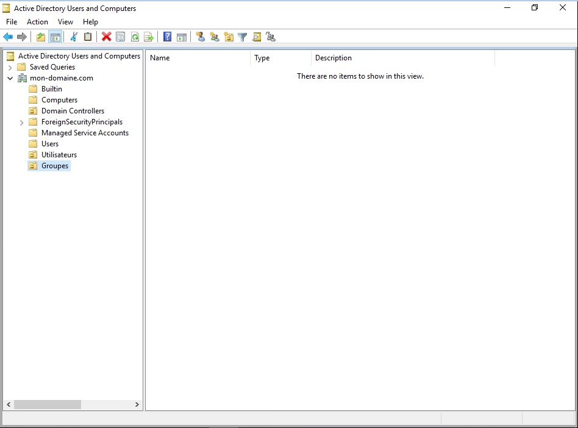The width and height of the screenshot is (578, 428).
Task: Click the tree pane horizontal scrollbar thumb
Action: pyautogui.click(x=47, y=404)
